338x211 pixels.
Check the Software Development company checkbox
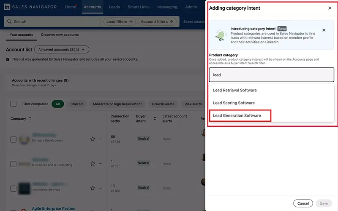pos(14,139)
